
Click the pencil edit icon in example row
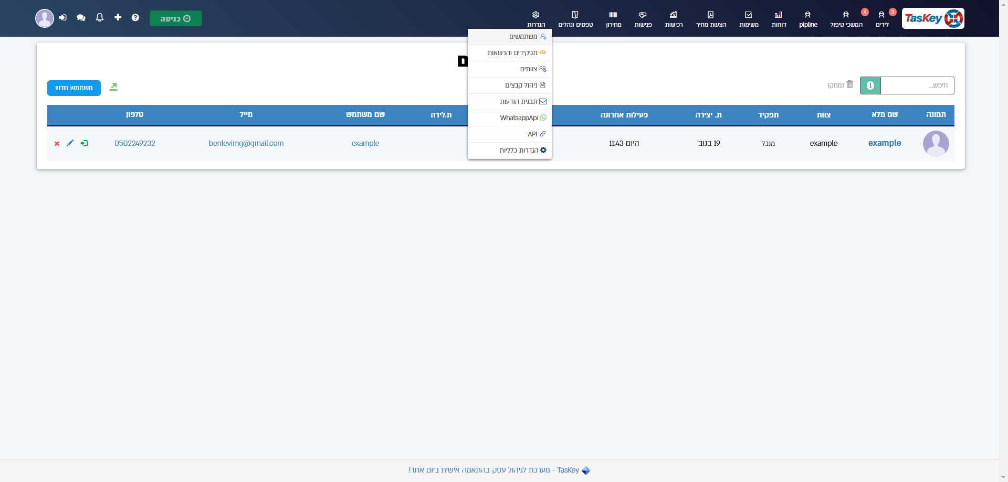[x=70, y=143]
